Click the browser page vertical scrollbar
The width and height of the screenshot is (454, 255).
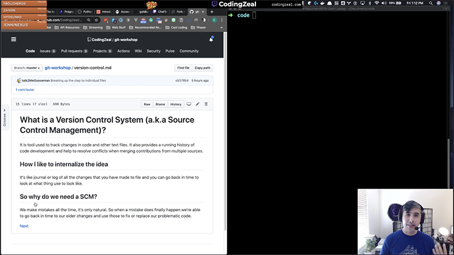[225, 131]
